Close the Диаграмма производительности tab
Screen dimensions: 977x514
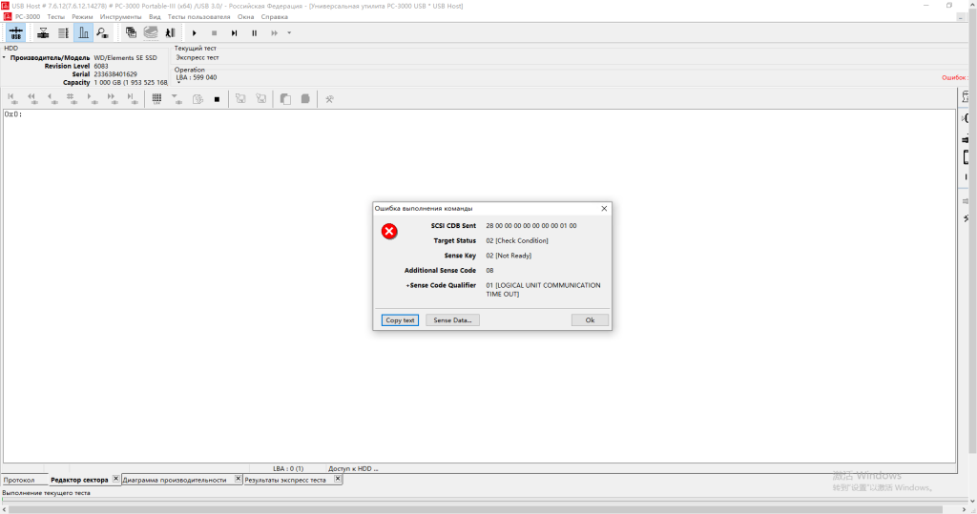pyautogui.click(x=237, y=479)
